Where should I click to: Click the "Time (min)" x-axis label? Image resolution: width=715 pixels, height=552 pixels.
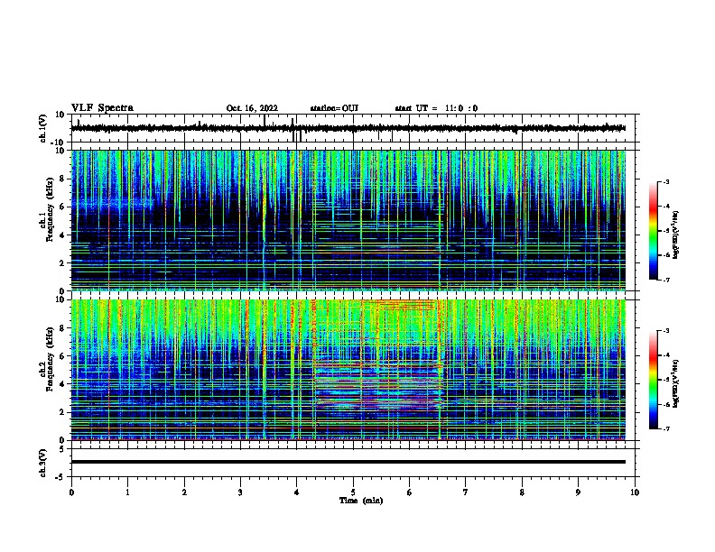361,501
